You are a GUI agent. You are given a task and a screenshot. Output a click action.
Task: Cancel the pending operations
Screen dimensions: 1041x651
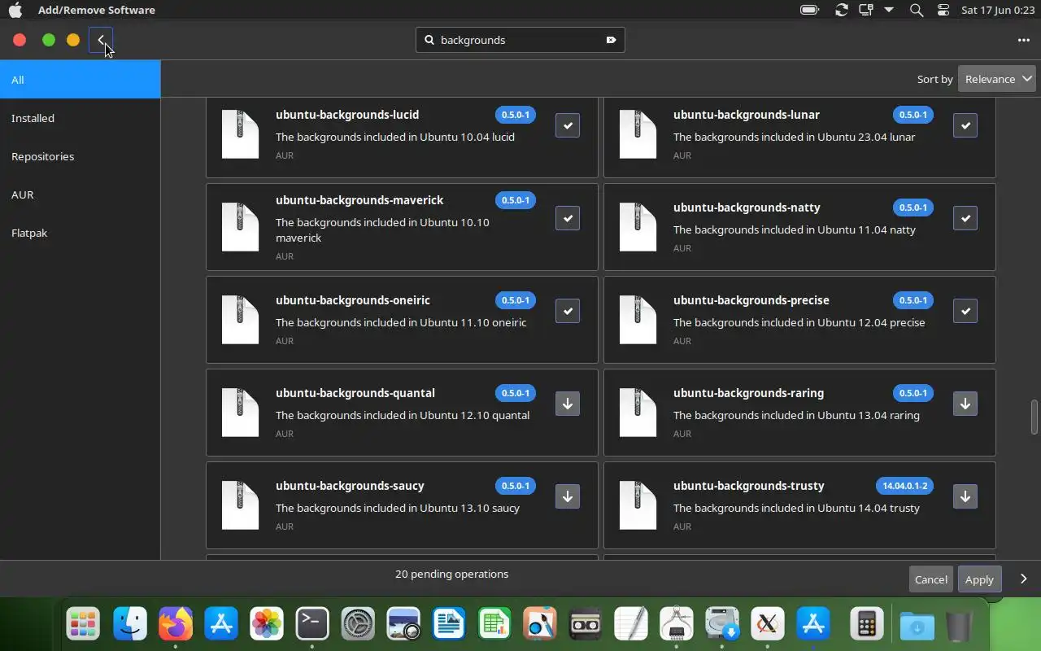[x=930, y=579]
